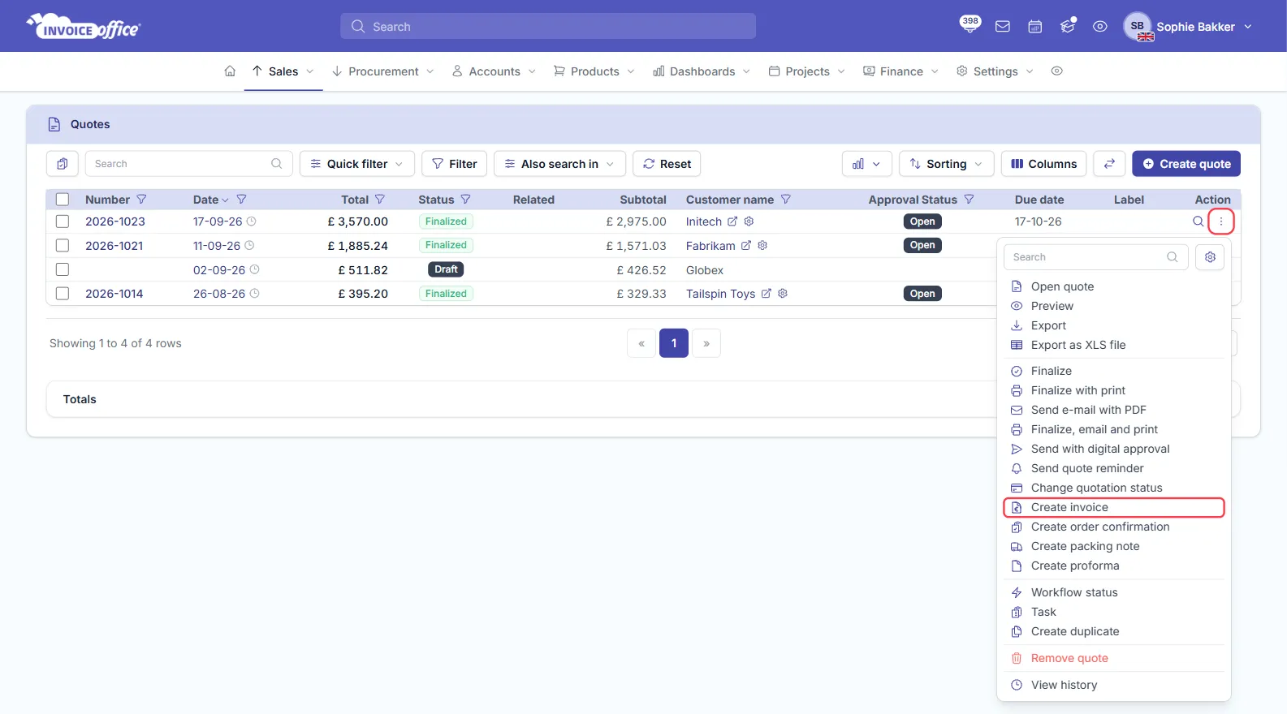Open the Sophie Bakker user menu
The width and height of the screenshot is (1287, 714).
1188,27
